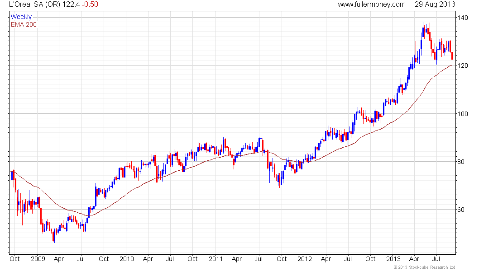Click the 2011 year label on time axis
498x271 pixels.
tap(215, 259)
